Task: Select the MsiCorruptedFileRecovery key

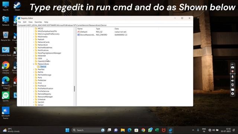Action: click(49, 34)
